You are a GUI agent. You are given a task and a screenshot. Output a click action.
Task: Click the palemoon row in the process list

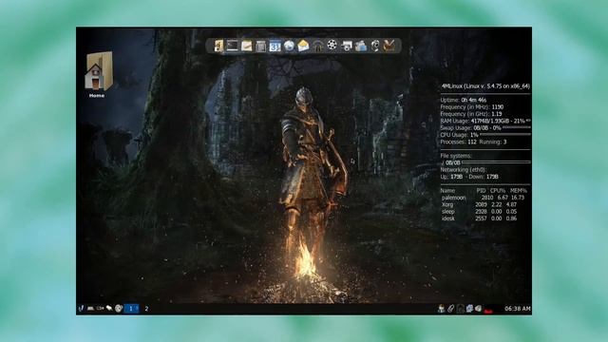point(484,198)
